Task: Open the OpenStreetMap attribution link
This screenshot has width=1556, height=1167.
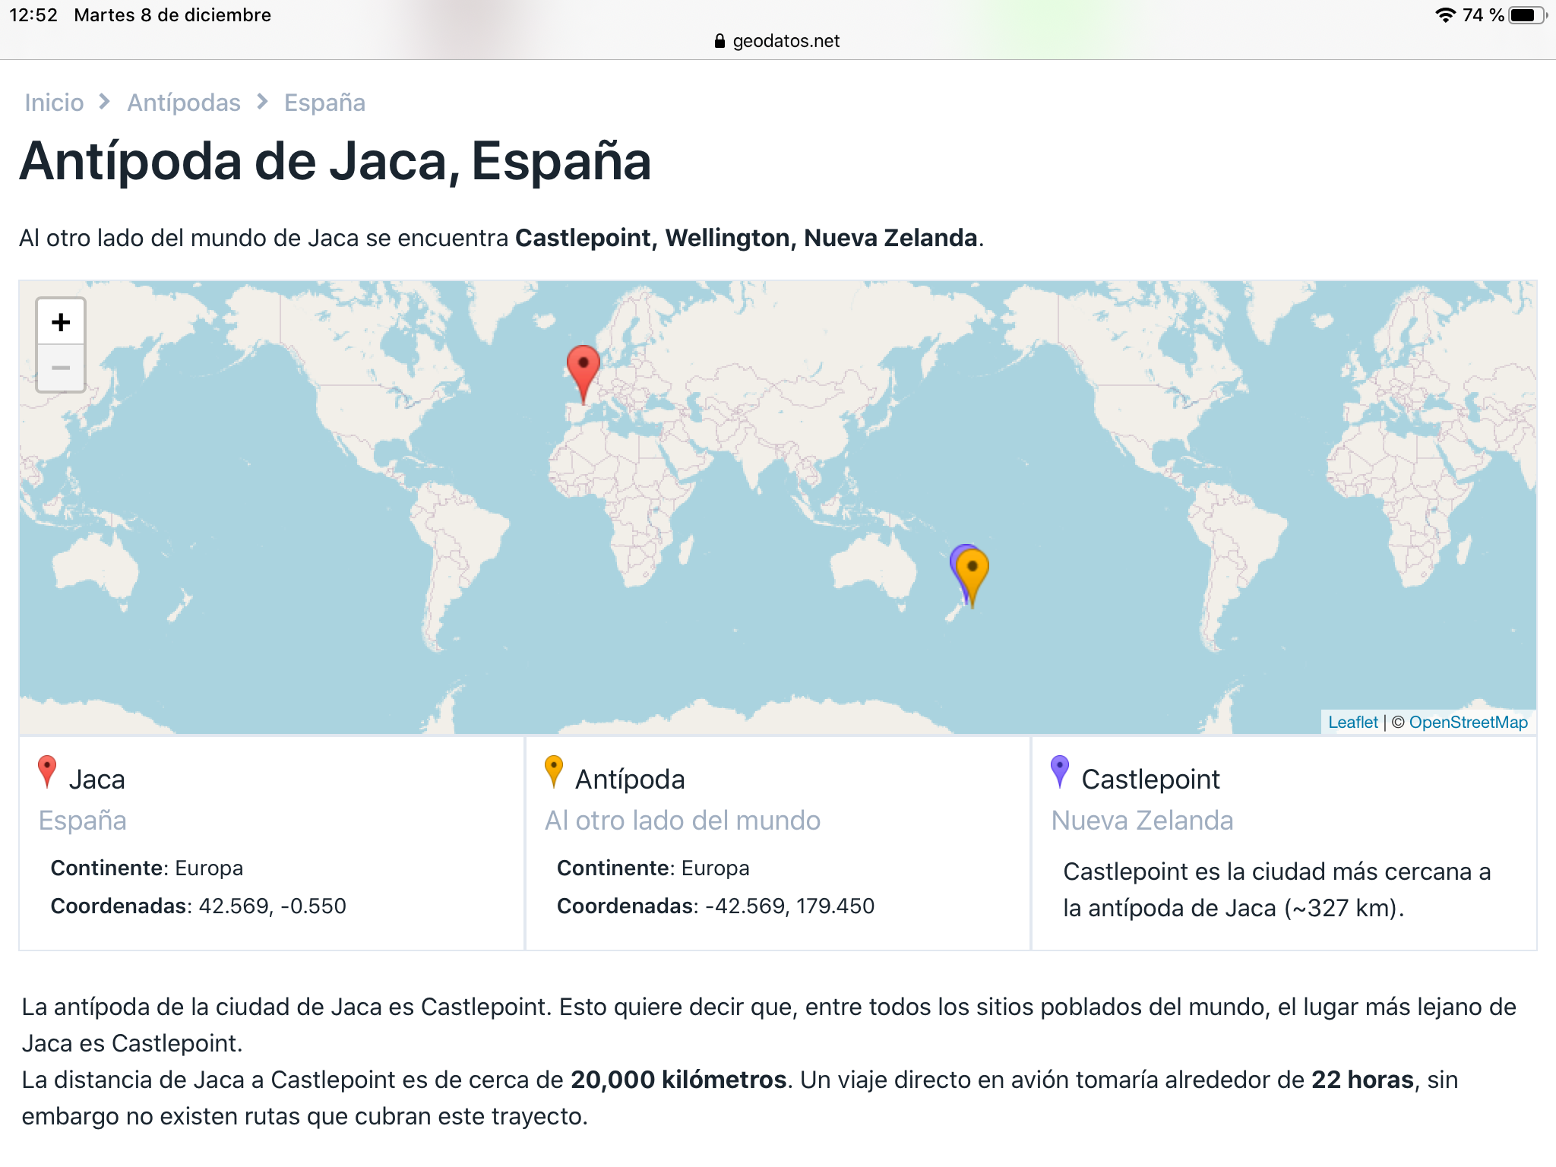Action: tap(1468, 723)
